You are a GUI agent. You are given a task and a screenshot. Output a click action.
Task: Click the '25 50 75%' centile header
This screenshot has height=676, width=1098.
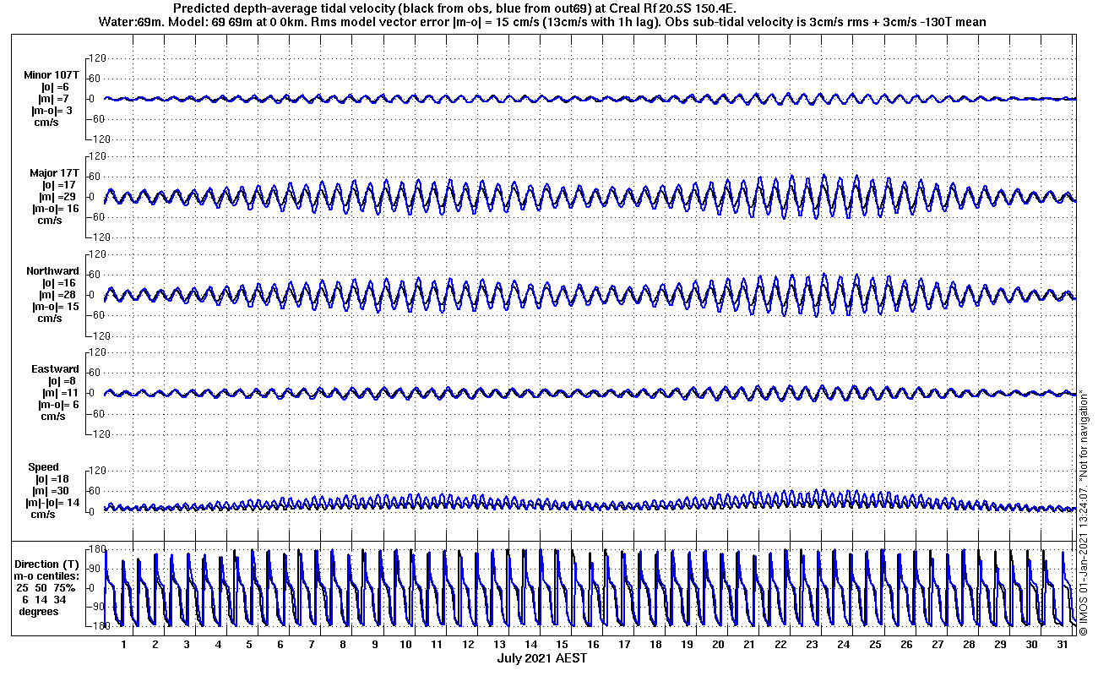point(46,588)
